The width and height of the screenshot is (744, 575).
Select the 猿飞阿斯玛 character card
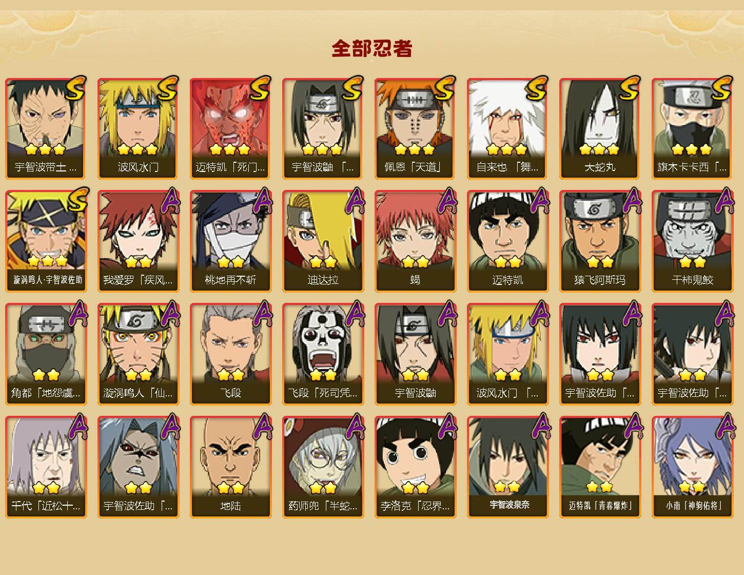tap(600, 241)
